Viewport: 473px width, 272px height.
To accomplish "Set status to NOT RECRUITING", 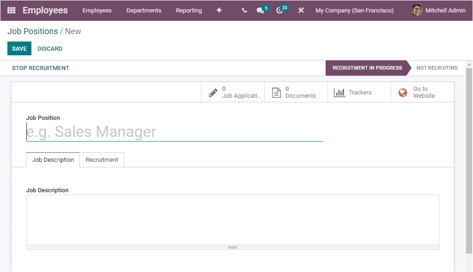I will 437,68.
